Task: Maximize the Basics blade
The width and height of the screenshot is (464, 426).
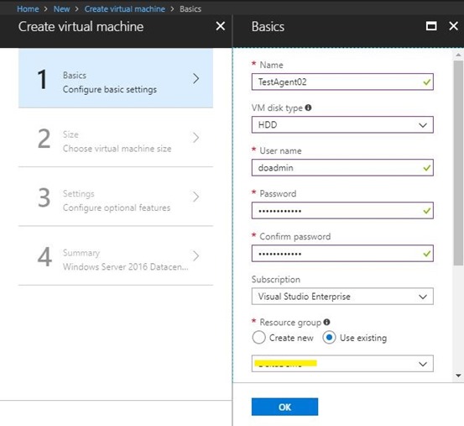Action: click(x=431, y=26)
